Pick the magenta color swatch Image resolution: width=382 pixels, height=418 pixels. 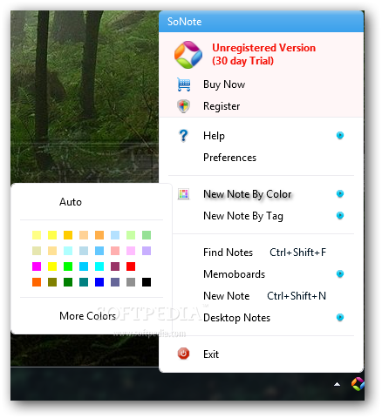click(x=37, y=266)
